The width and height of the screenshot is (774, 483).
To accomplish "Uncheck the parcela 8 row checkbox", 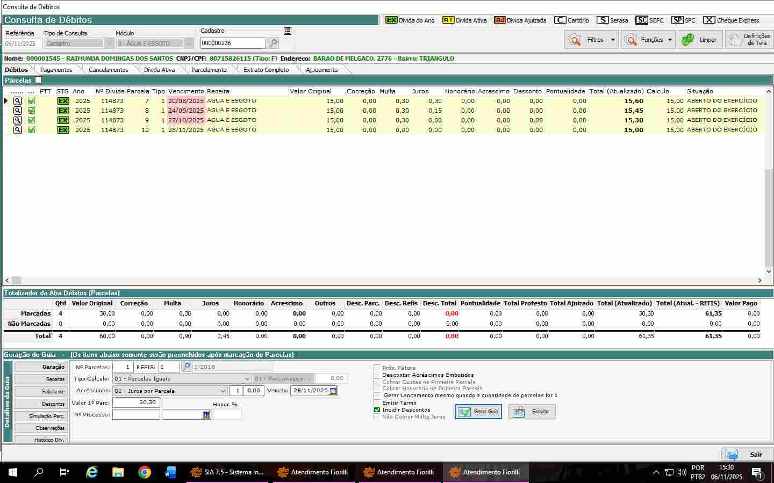I will point(32,111).
